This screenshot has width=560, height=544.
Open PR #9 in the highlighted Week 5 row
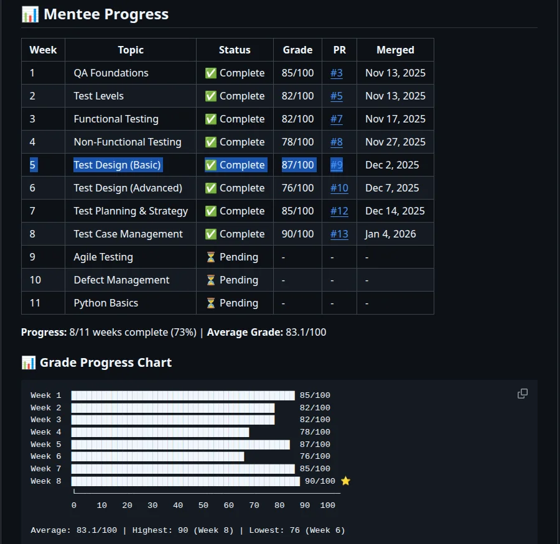[x=337, y=165]
